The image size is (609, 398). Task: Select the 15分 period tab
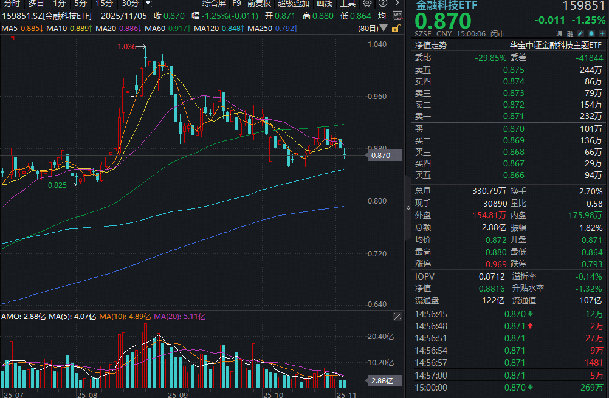point(104,3)
